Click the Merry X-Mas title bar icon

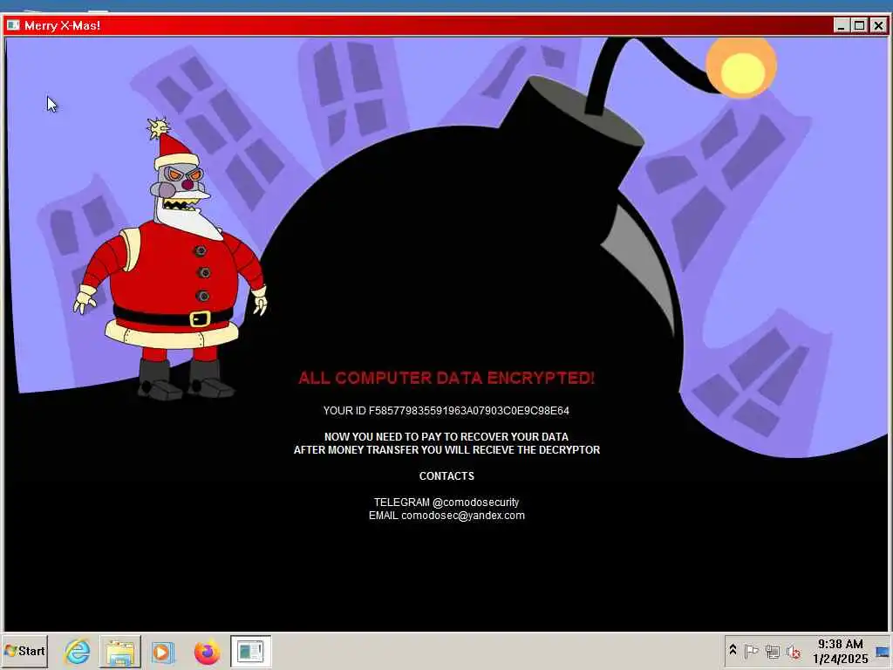13,25
